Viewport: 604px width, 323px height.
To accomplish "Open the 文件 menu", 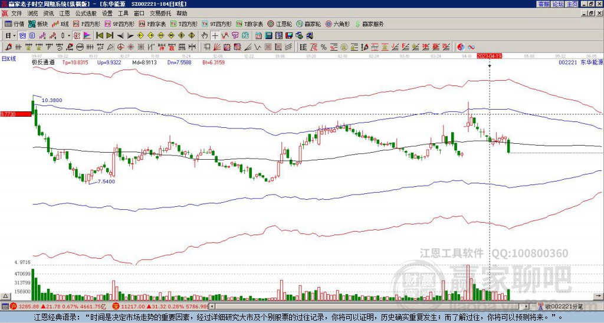I will tap(16, 14).
